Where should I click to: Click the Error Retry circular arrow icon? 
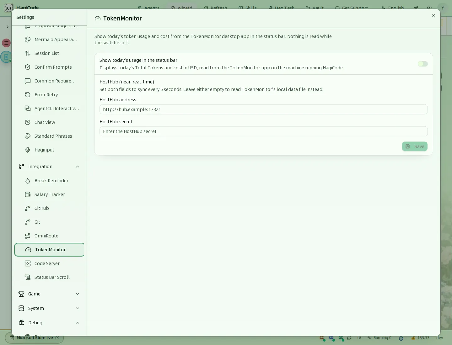(28, 95)
